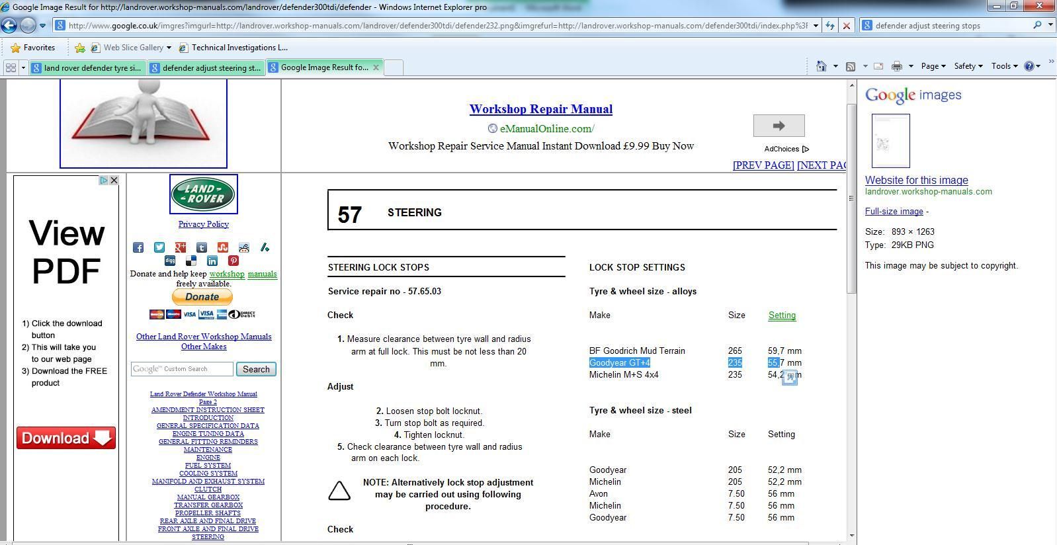Click the PayPal Donate button
This screenshot has width=1057, height=545.
[202, 297]
